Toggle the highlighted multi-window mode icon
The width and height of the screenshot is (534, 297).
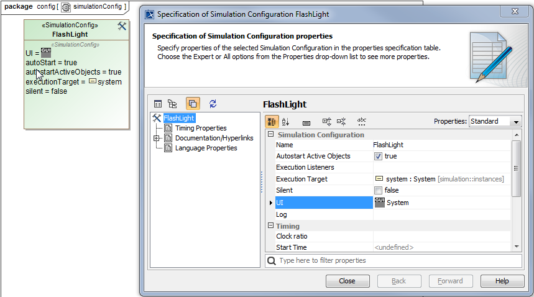tap(193, 103)
